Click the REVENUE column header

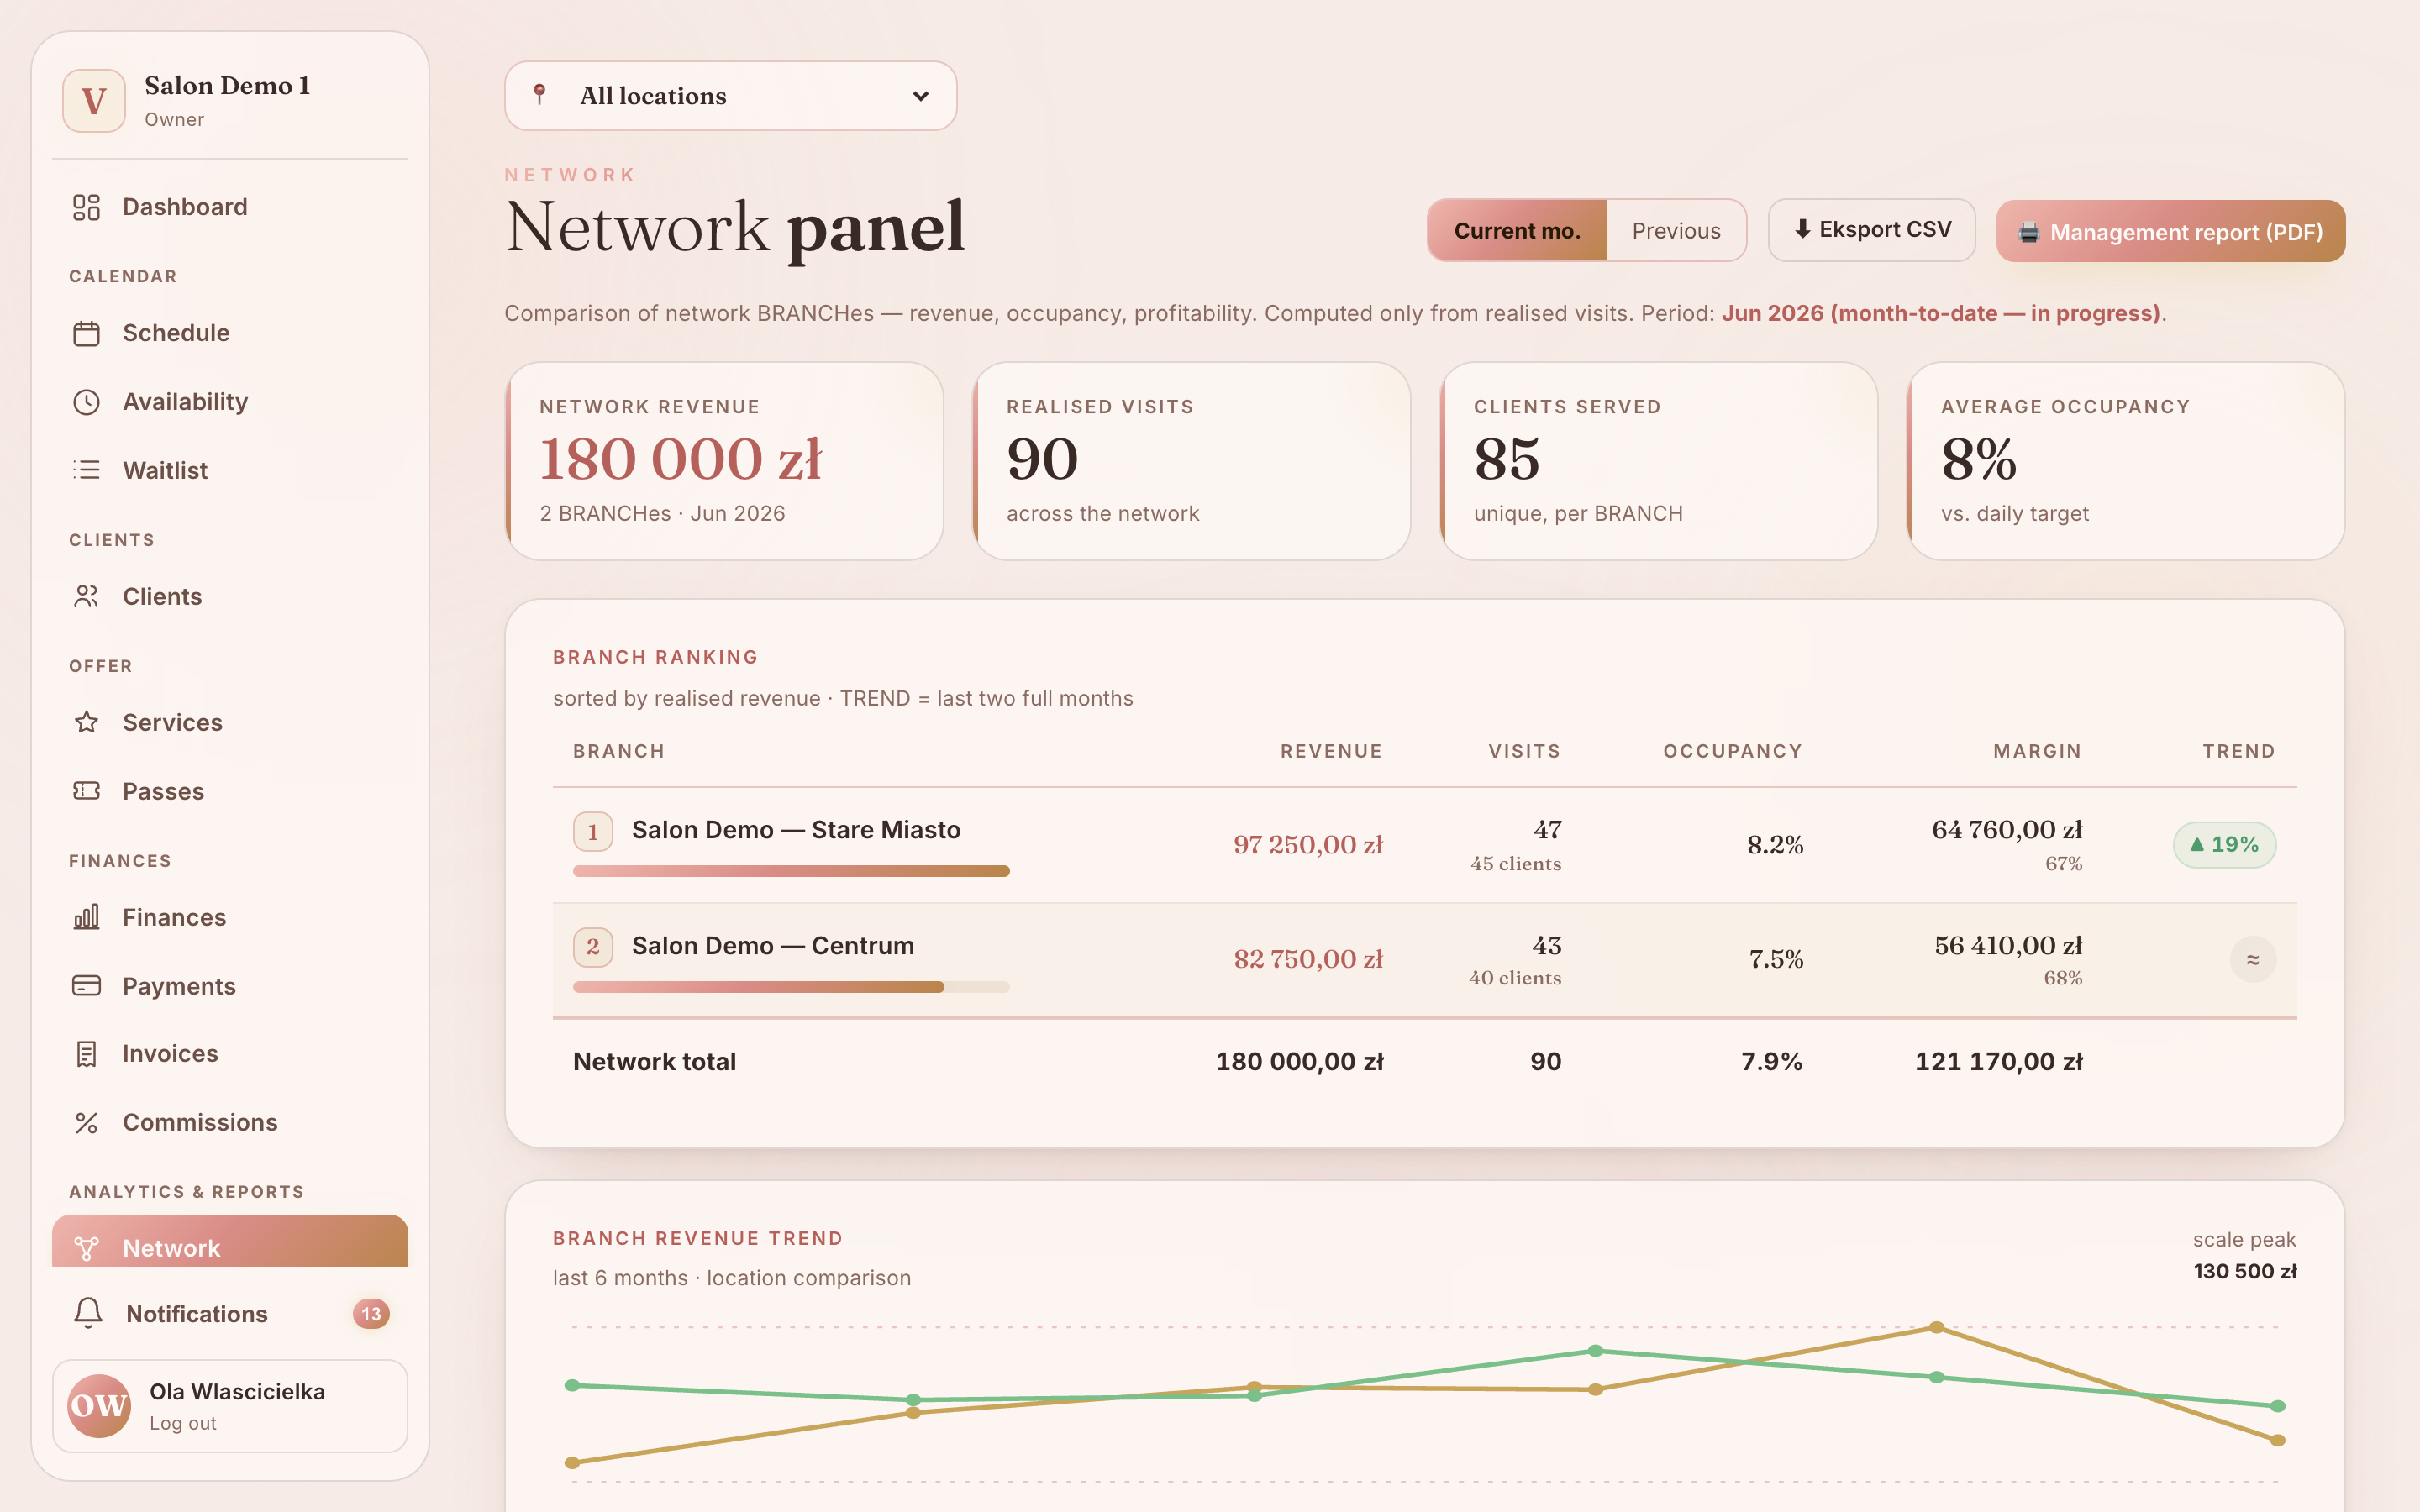click(x=1331, y=751)
